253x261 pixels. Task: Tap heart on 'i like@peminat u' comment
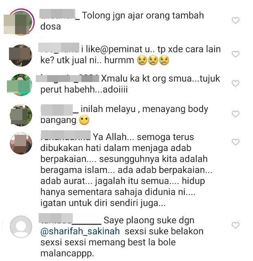pos(236,54)
